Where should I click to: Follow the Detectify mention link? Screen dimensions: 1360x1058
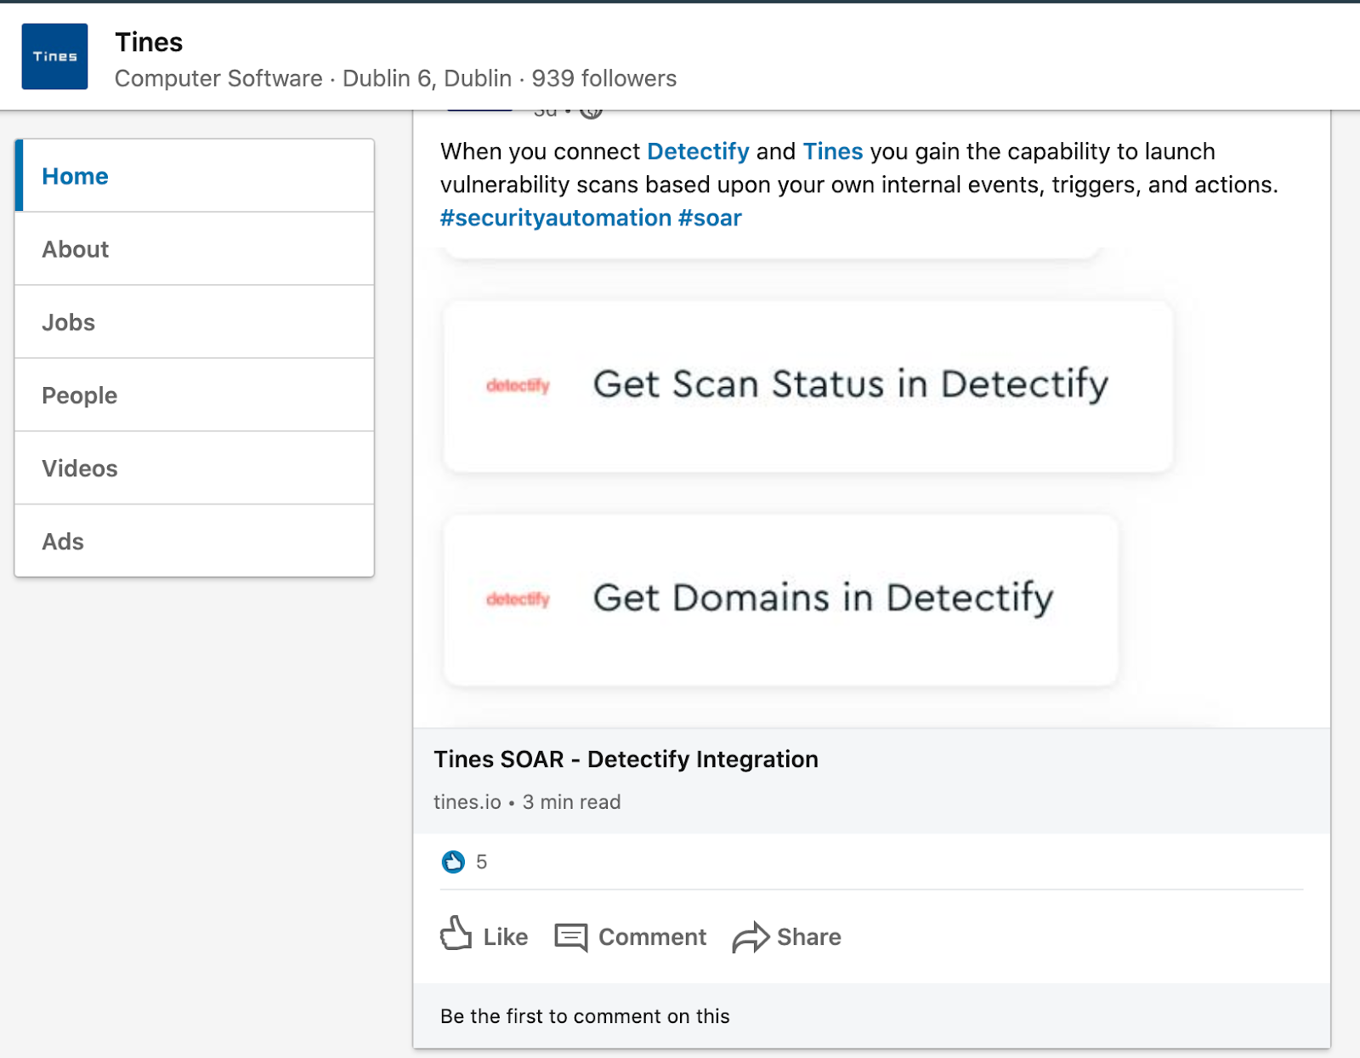point(698,151)
